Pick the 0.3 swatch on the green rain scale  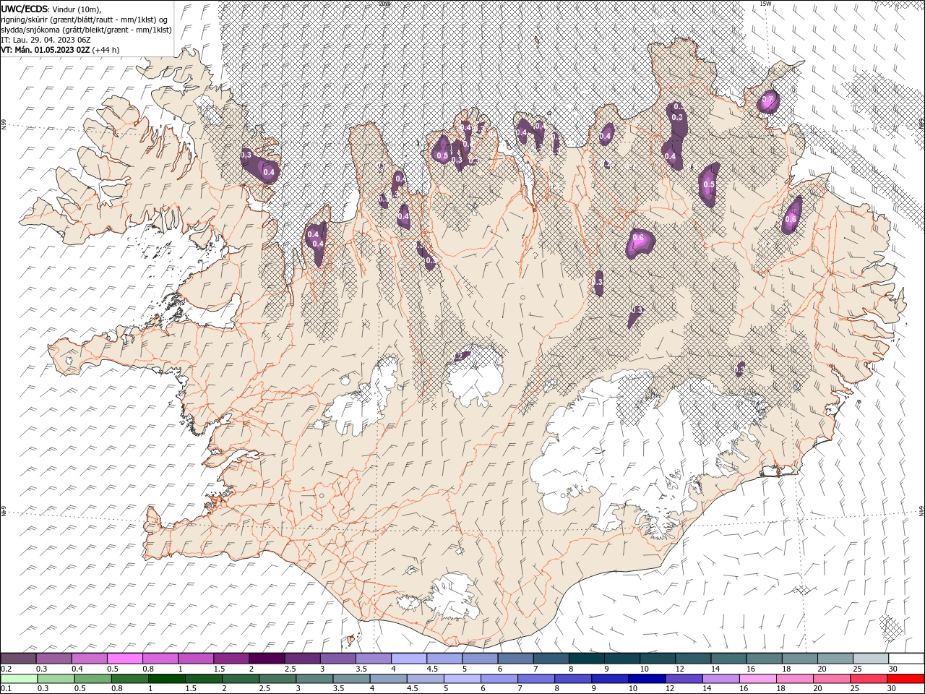[56, 679]
